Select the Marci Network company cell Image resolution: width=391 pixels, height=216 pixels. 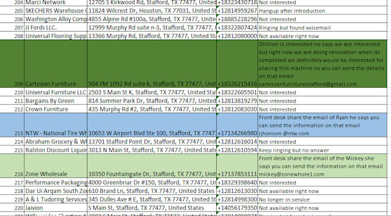tap(56, 2)
